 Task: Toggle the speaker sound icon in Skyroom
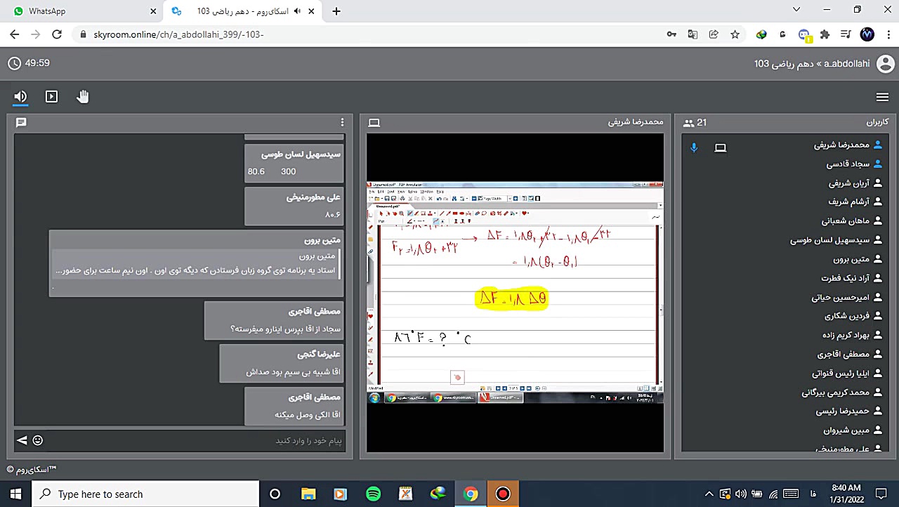[x=20, y=97]
